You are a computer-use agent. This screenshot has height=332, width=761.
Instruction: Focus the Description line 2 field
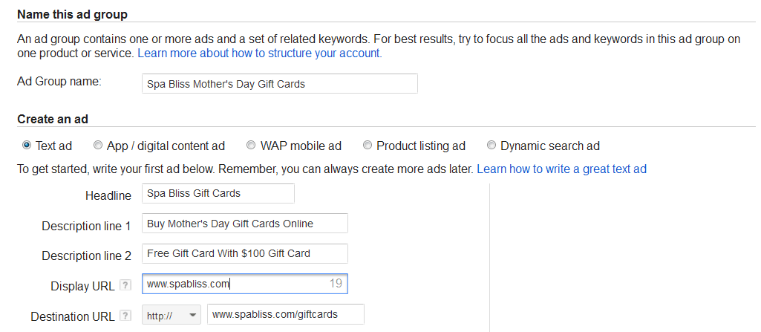coord(245,253)
